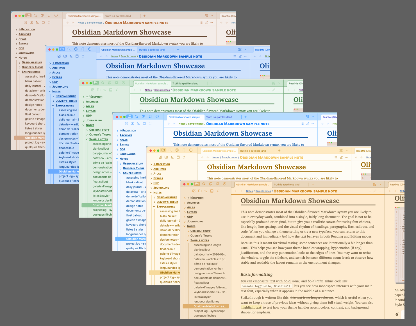Open more options via the ellipsis icon
The image size is (416, 326).
[x=380, y=191]
